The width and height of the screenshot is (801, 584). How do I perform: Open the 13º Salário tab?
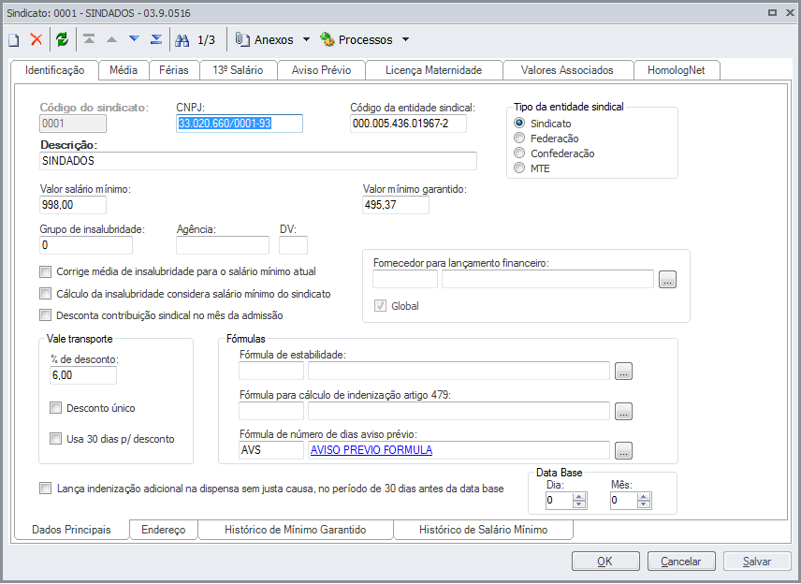(x=238, y=70)
